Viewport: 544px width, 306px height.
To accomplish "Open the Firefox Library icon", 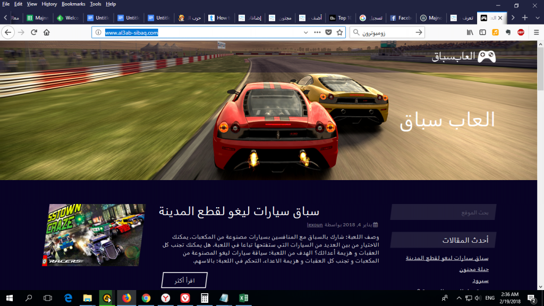I will point(470,32).
